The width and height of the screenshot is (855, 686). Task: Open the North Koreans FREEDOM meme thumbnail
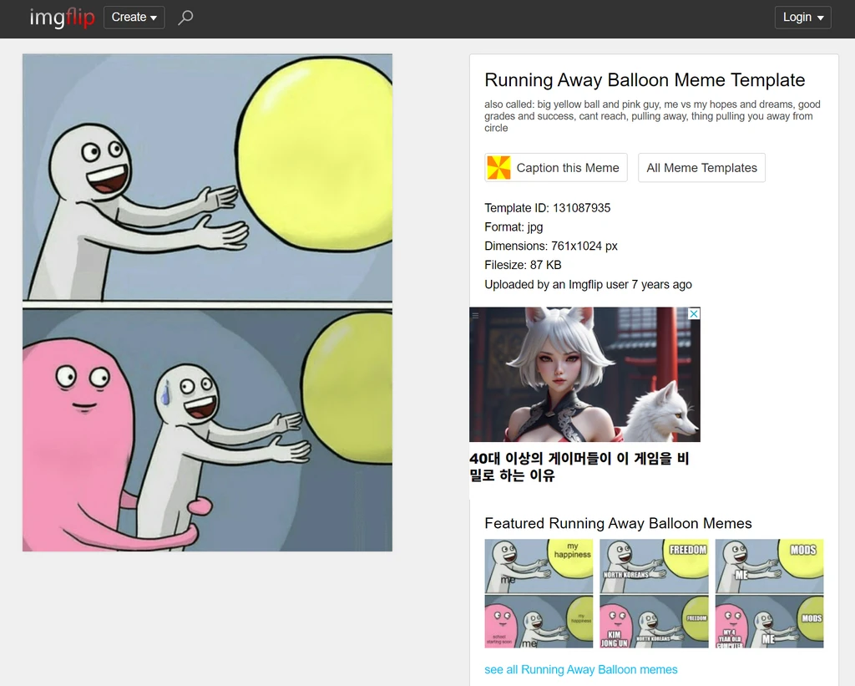pos(654,593)
